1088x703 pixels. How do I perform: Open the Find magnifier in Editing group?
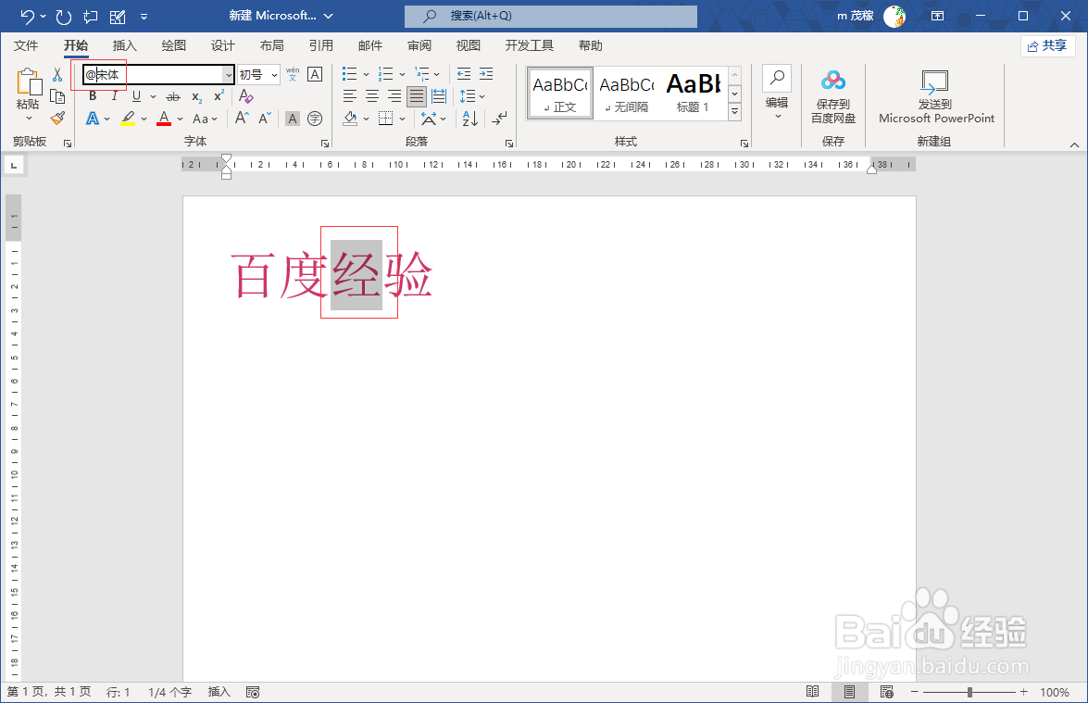click(x=777, y=78)
